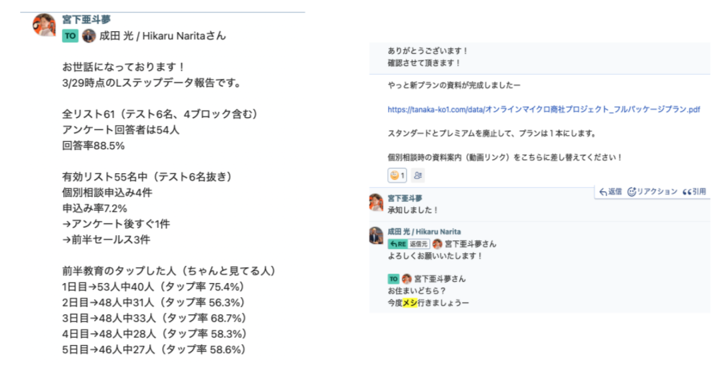The image size is (724, 371).
Task: Click the 引用 quote icon
Action: [x=686, y=192]
